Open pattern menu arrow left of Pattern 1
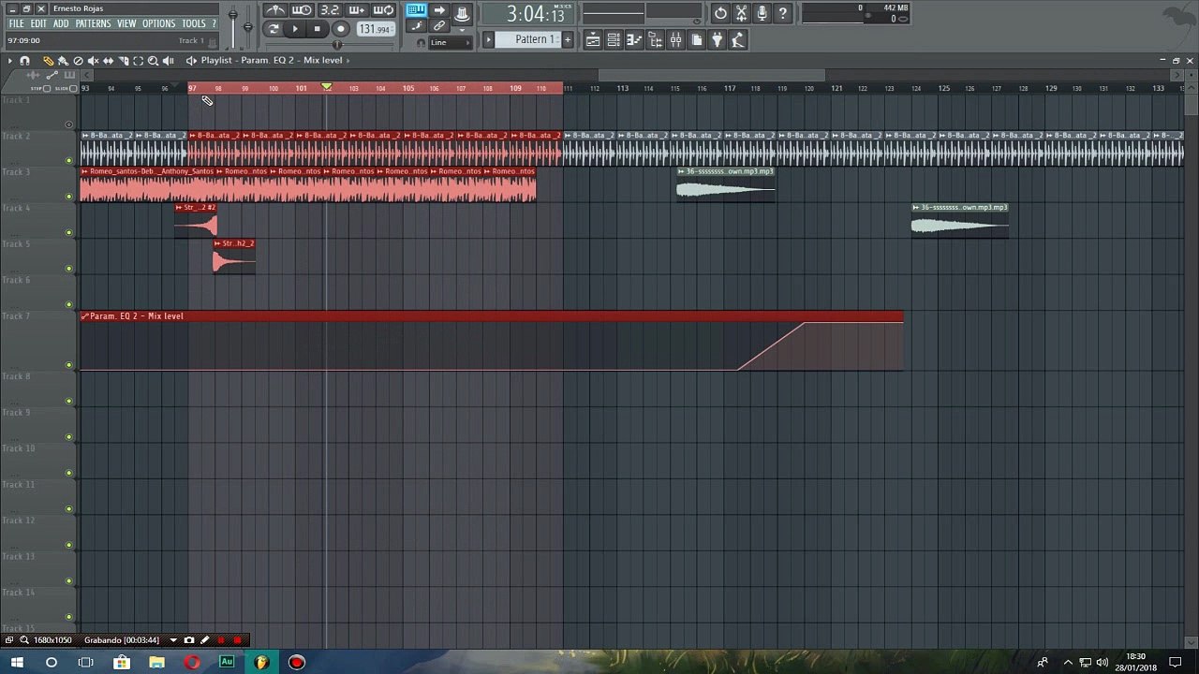Viewport: 1199px width, 674px height. pyautogui.click(x=488, y=39)
